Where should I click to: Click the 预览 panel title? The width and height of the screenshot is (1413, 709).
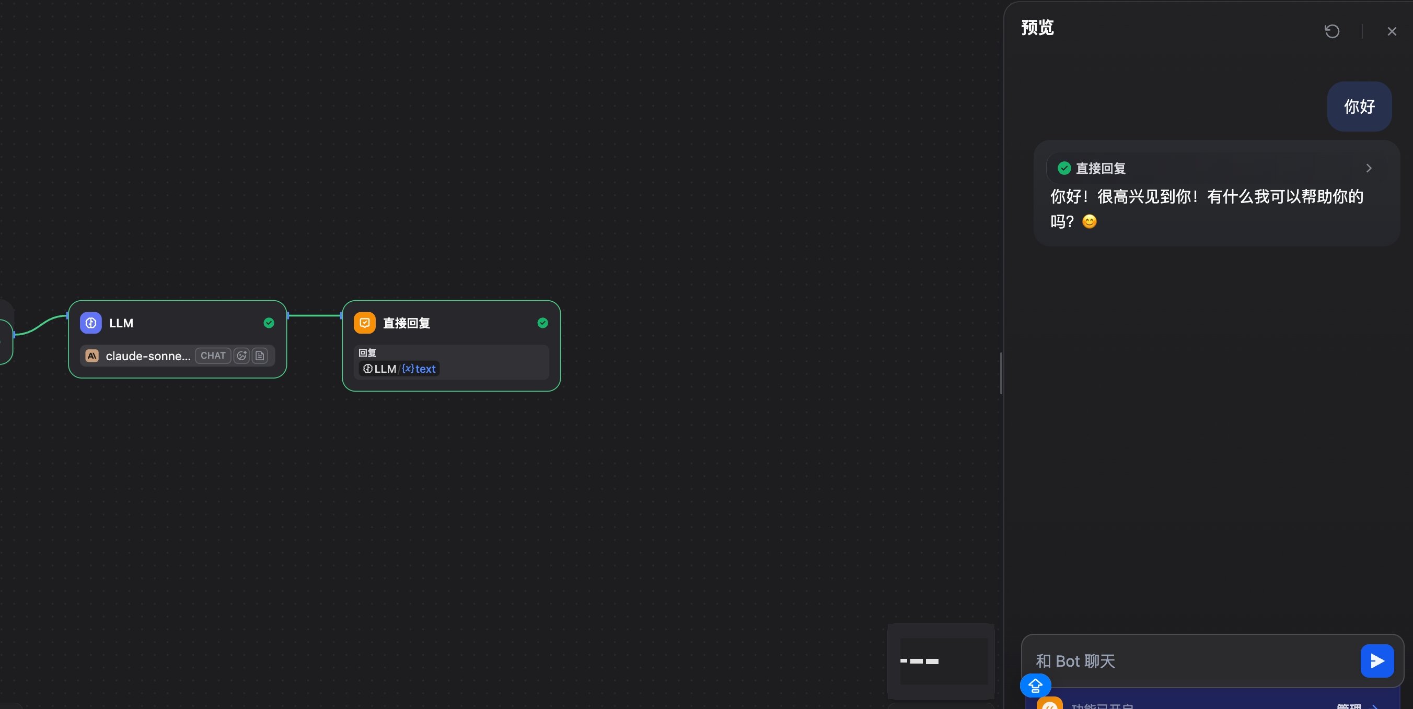[x=1037, y=27]
